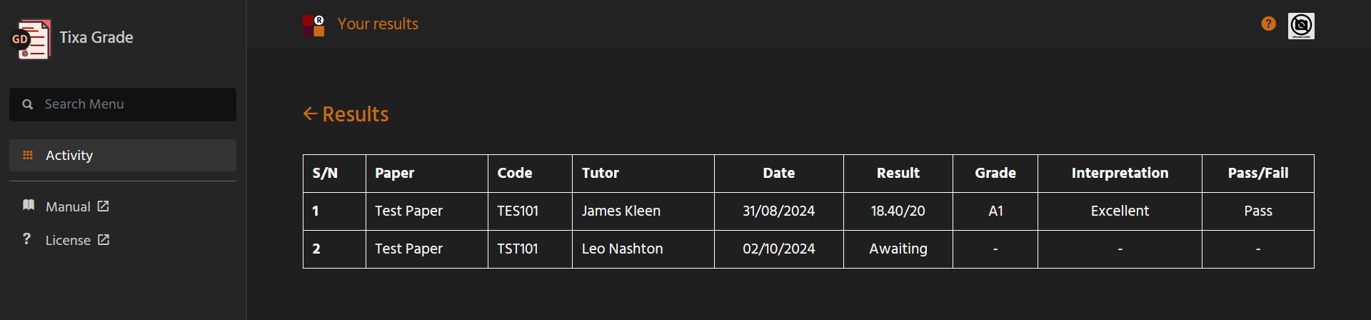
Task: Click the back arrow beside Results
Action: click(x=310, y=114)
